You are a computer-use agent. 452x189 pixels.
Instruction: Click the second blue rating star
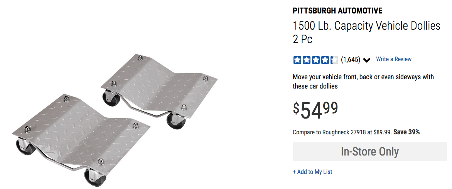tap(306, 60)
